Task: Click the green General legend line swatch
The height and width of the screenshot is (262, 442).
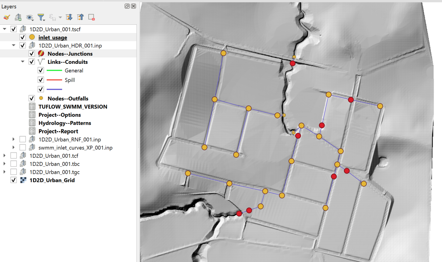Action: [54, 70]
